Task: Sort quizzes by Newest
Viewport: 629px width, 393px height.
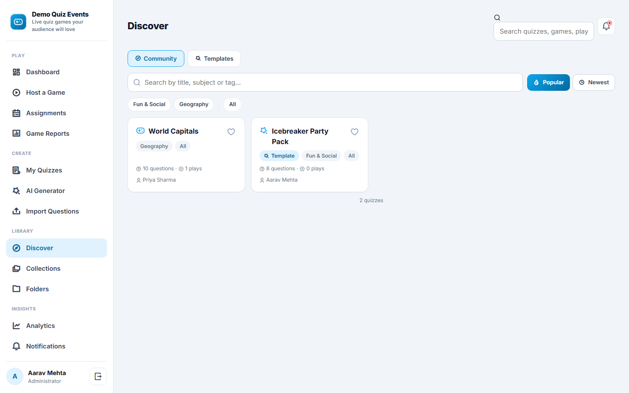Action: (594, 83)
